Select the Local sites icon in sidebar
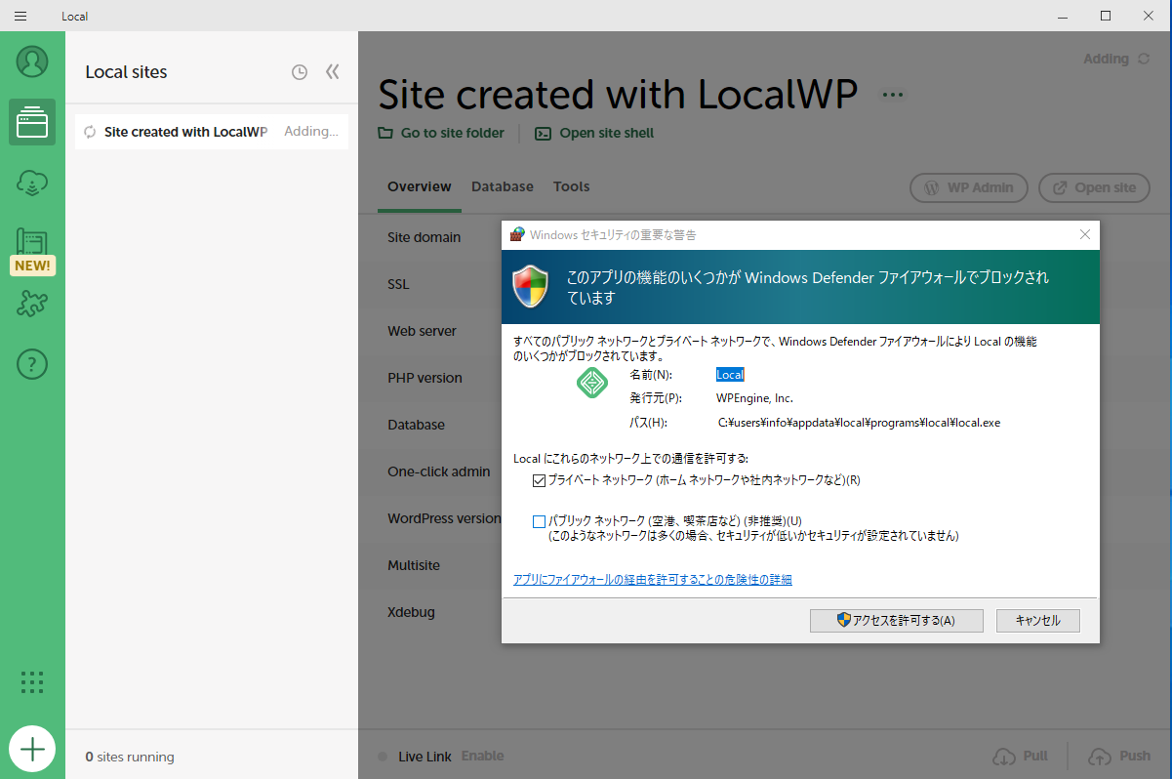Viewport: 1172px width, 779px height. [32, 122]
